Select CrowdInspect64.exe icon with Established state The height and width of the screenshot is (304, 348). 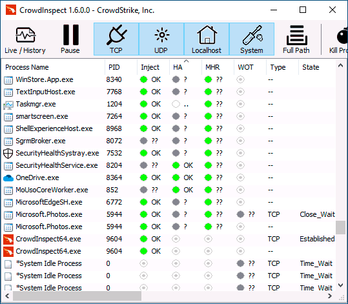point(8,239)
